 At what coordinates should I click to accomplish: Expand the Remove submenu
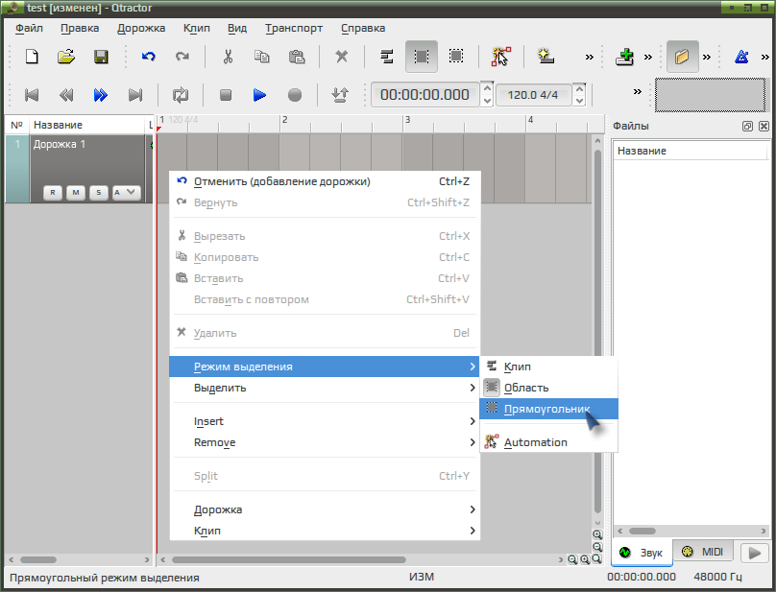[325, 442]
